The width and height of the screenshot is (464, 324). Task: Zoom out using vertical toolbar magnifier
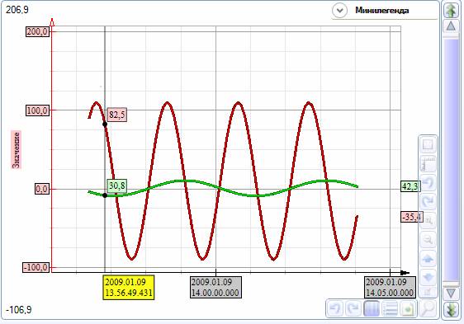point(428,239)
